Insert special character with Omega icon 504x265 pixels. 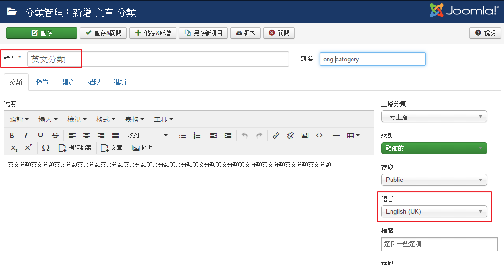[x=46, y=148]
